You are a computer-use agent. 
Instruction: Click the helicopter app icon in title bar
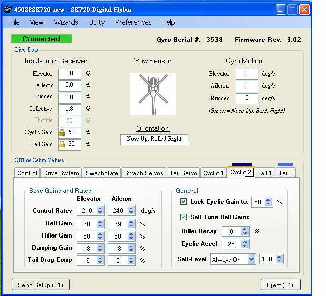pyautogui.click(x=8, y=9)
